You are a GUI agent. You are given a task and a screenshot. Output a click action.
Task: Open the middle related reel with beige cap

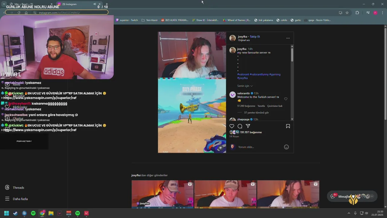(x=225, y=194)
